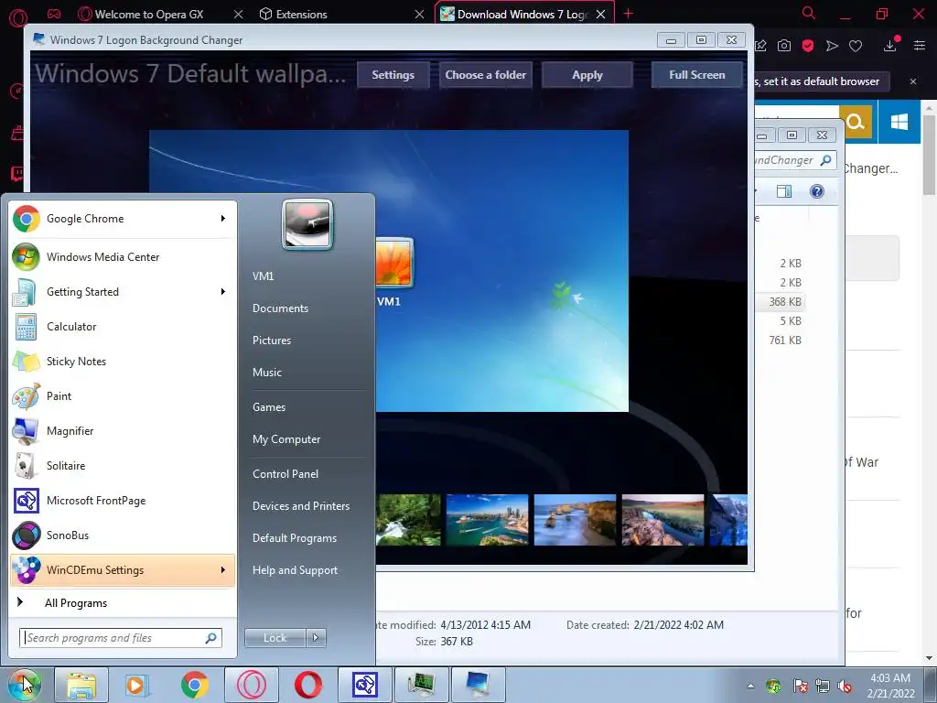This screenshot has width=937, height=703.
Task: Open Magnifier from the Start menu
Action: pos(123,431)
